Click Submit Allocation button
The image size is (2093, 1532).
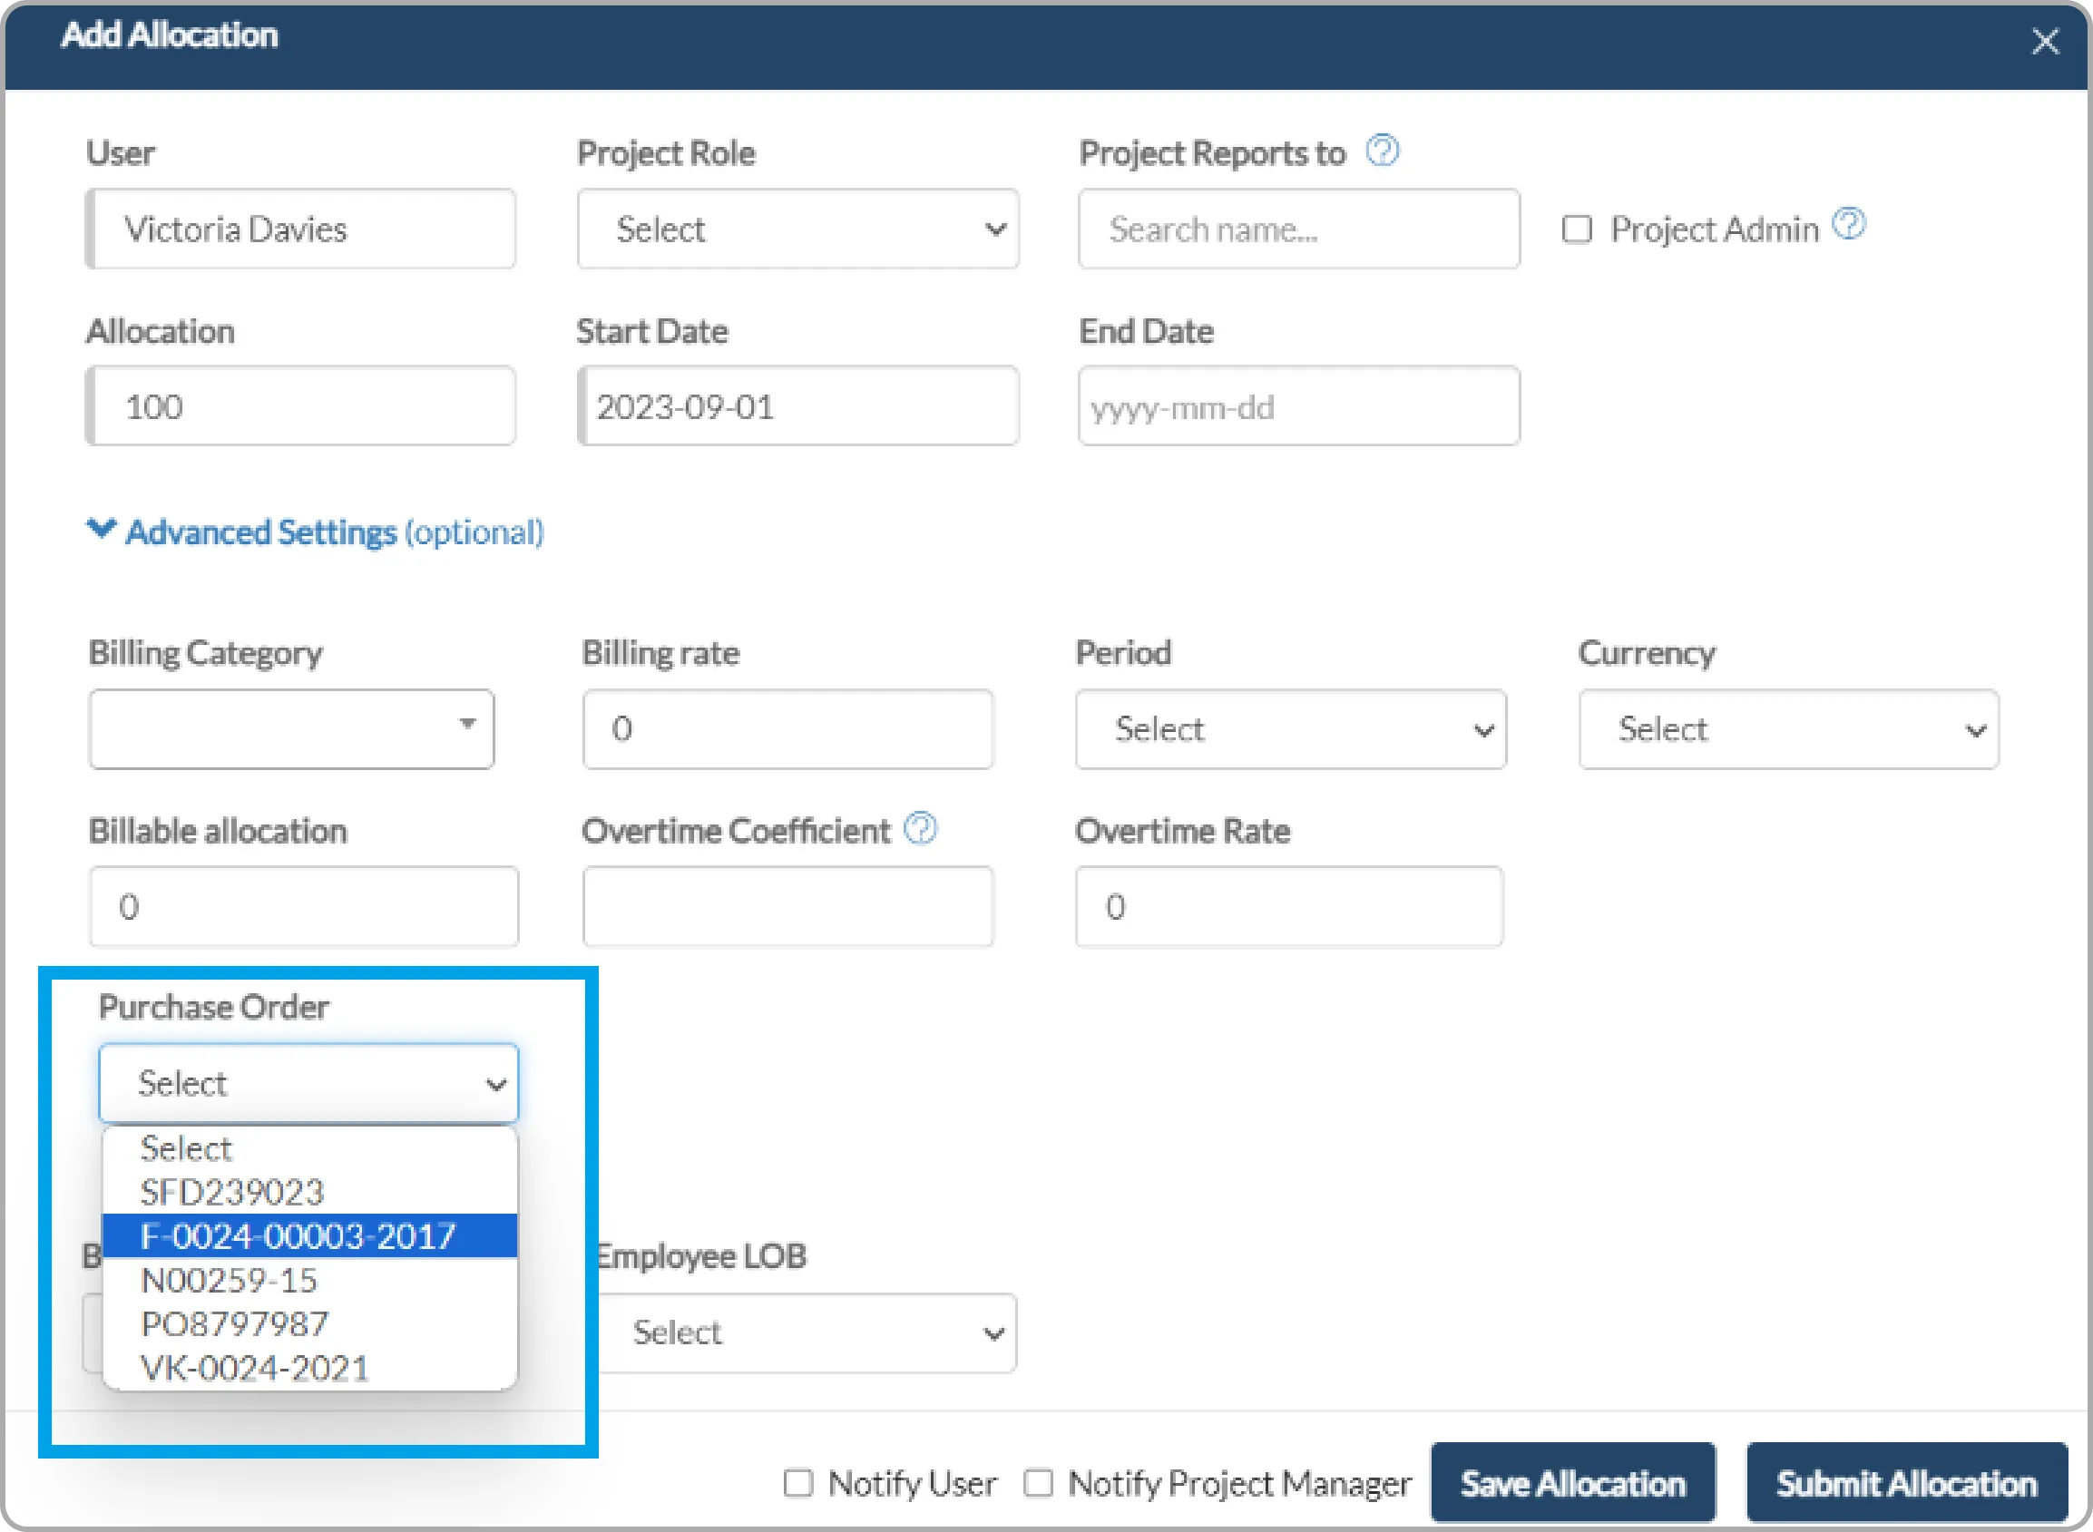(x=1907, y=1483)
